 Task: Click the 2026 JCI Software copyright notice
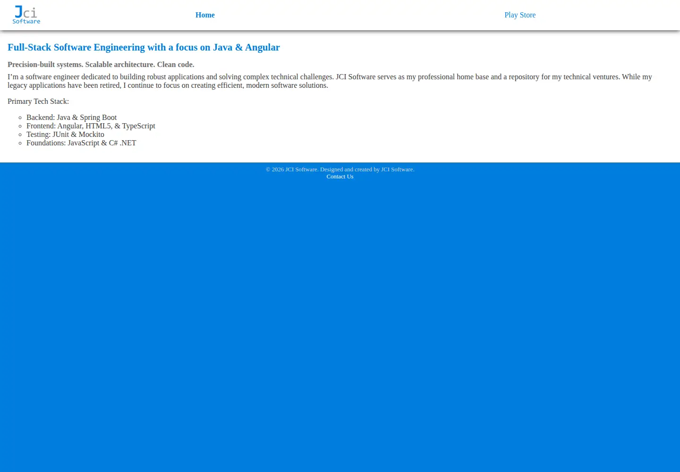point(340,169)
